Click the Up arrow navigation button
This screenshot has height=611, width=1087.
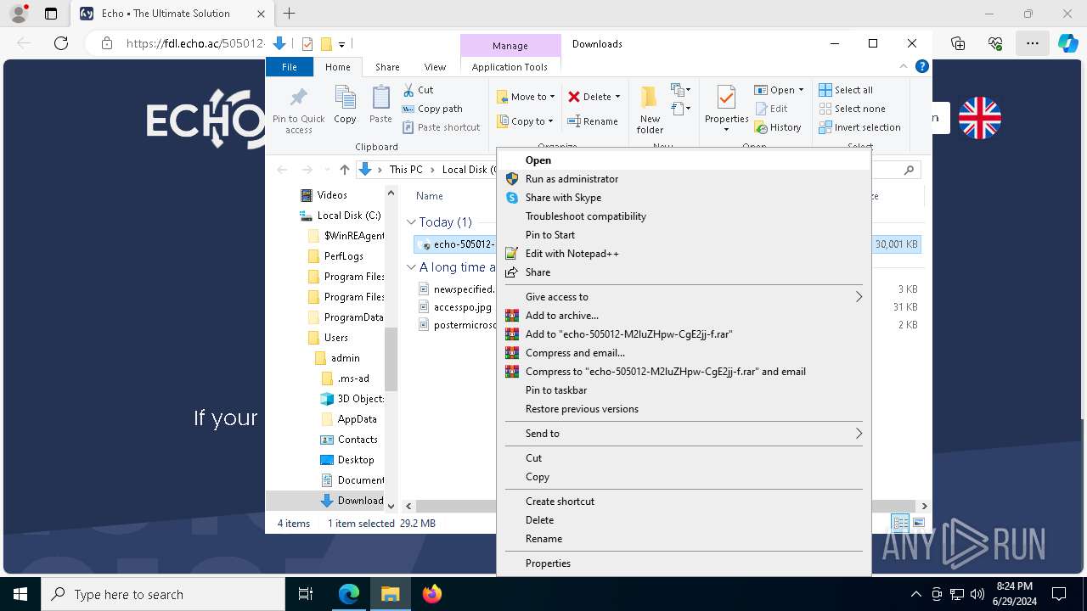pos(344,170)
